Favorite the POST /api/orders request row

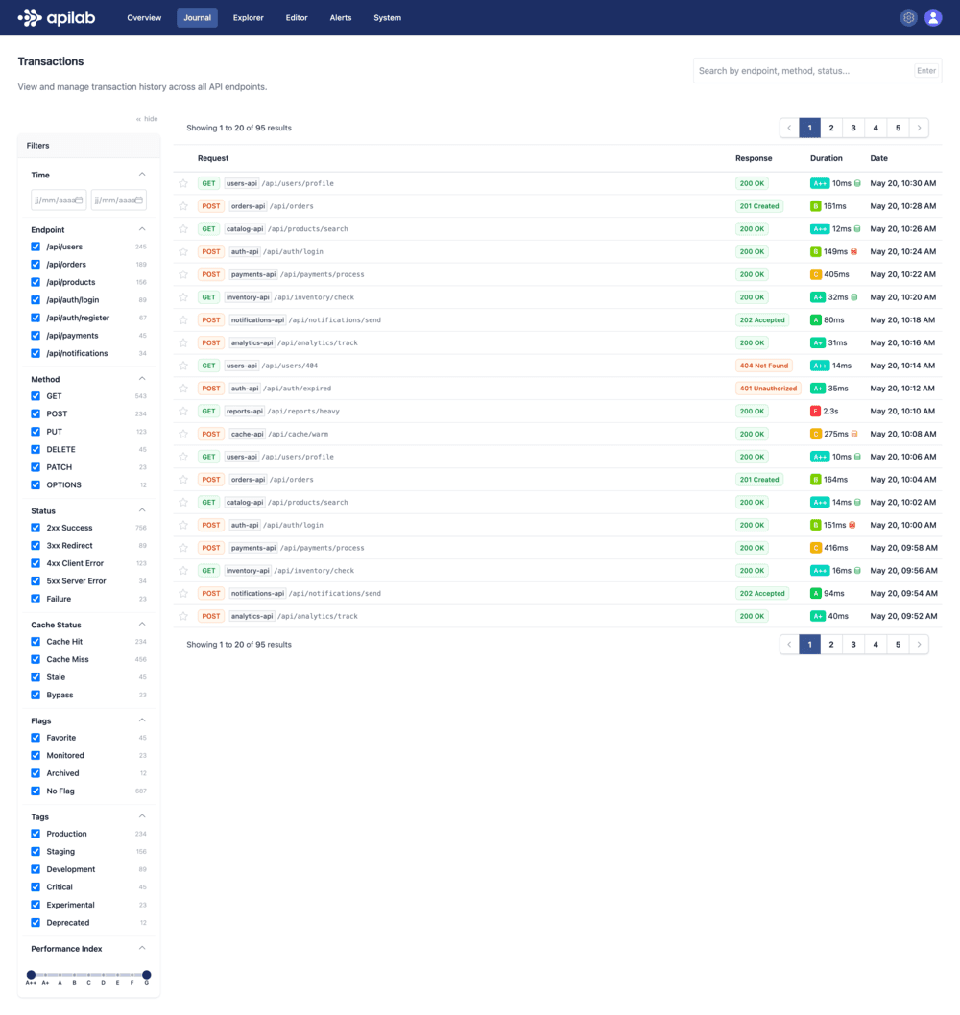click(x=183, y=205)
